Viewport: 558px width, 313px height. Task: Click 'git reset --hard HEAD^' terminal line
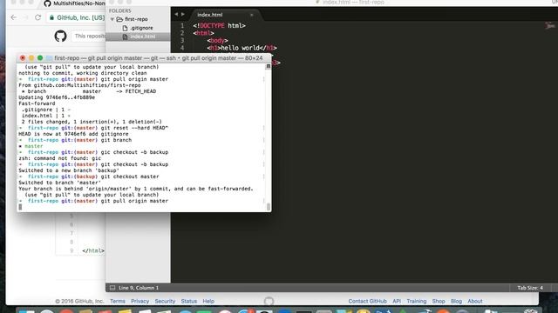134,128
